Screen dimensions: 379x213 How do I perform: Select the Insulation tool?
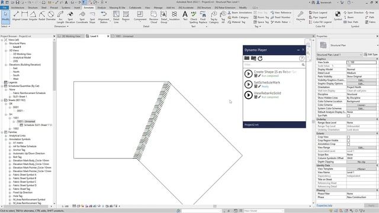[174, 16]
